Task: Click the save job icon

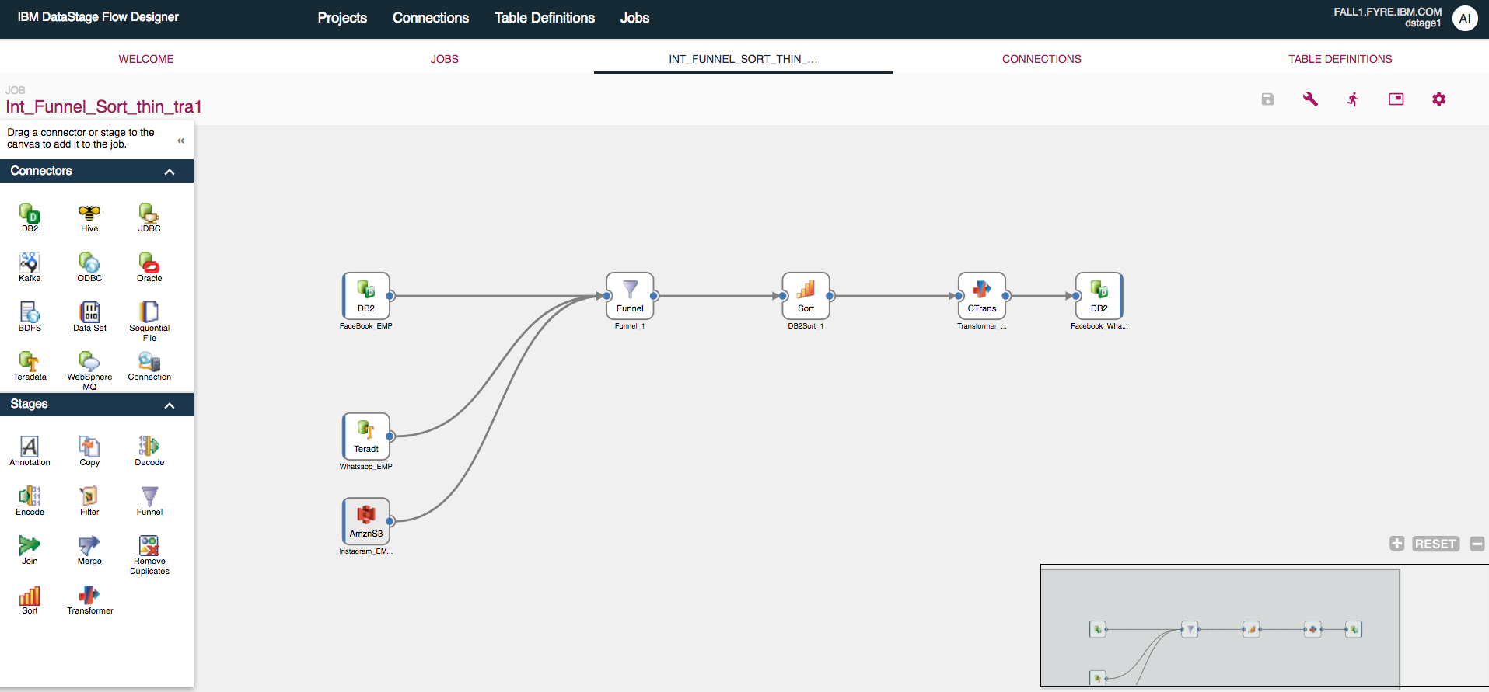Action: pos(1267,99)
